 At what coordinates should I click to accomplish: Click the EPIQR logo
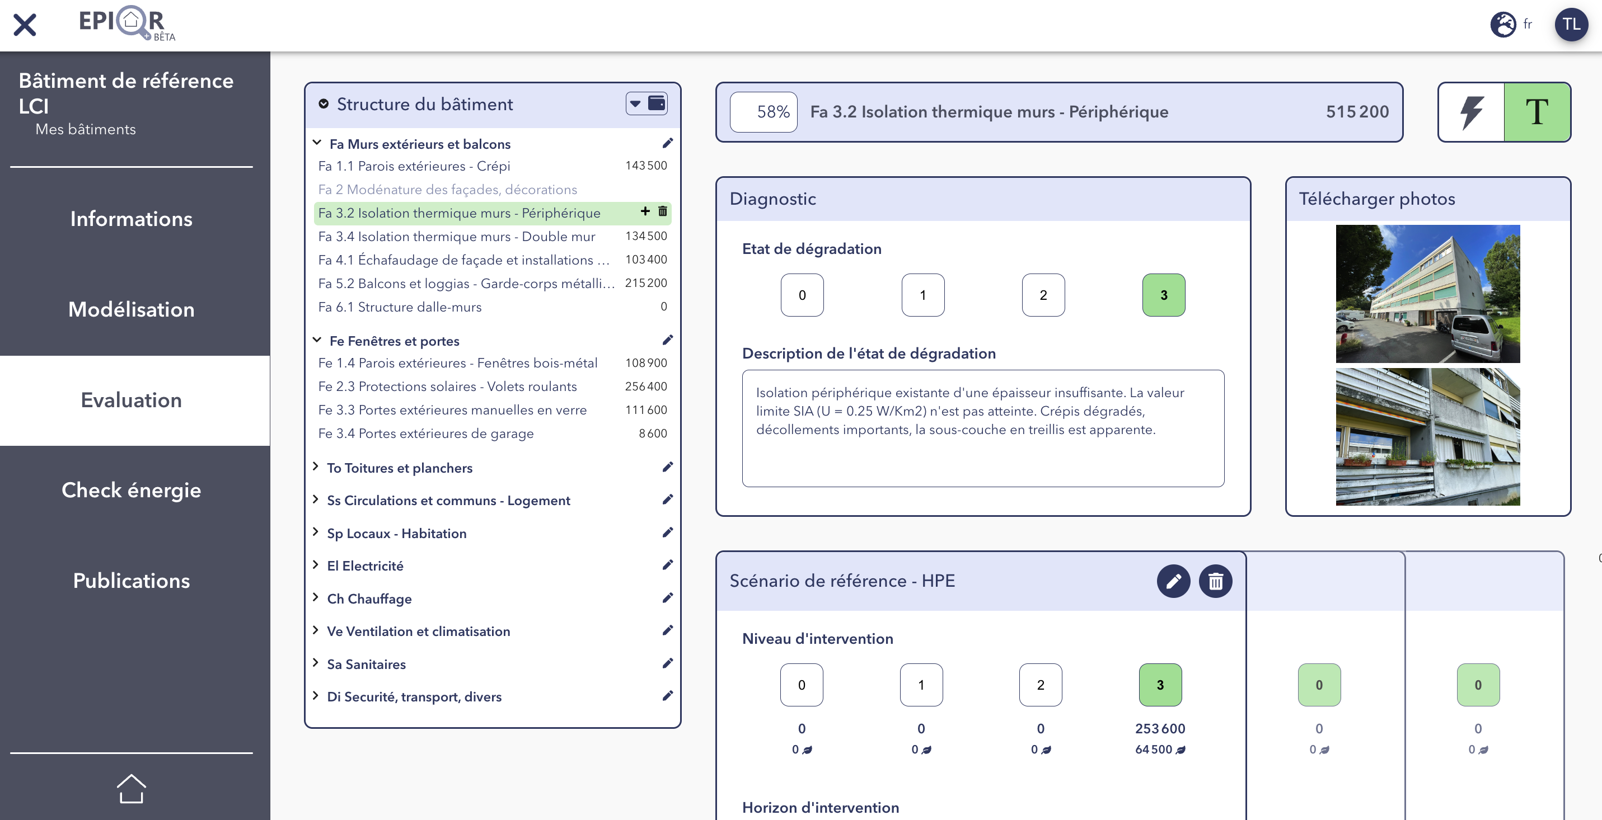[x=127, y=23]
